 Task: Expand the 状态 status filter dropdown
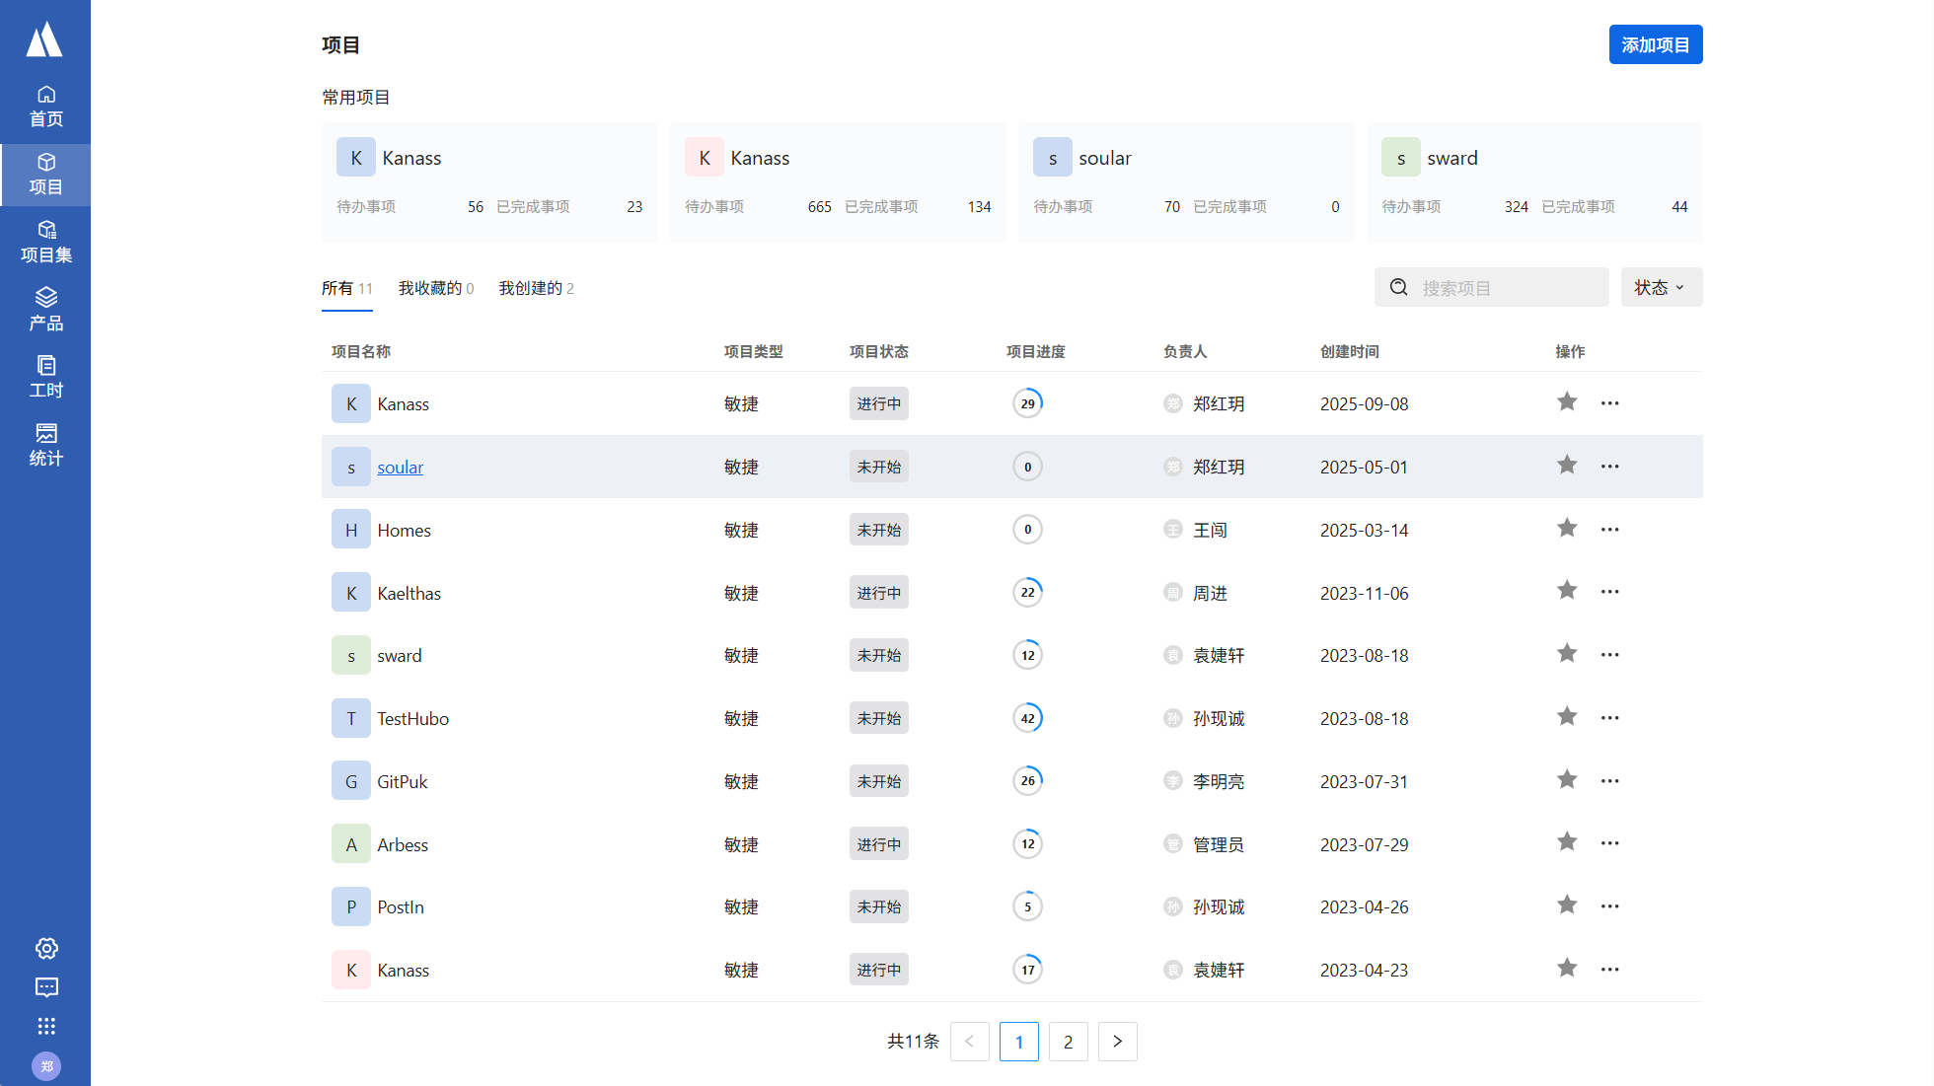click(1661, 287)
